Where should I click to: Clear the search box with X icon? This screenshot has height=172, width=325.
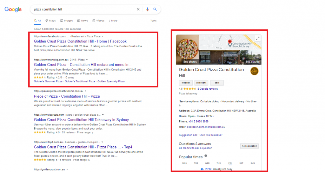(138, 10)
